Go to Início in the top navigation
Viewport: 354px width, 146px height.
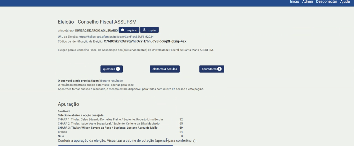(x=294, y=2)
